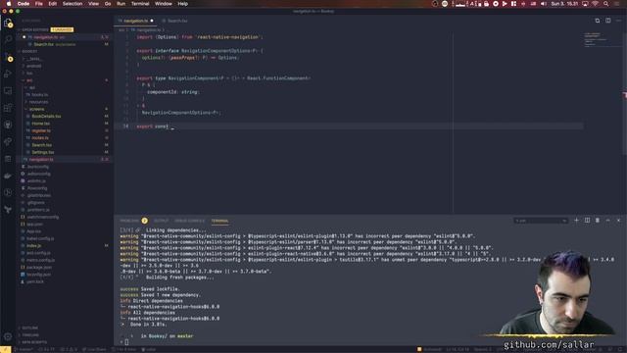This screenshot has height=353, width=627.
Task: Switch to Search.tsx editor tab
Action: click(x=176, y=21)
